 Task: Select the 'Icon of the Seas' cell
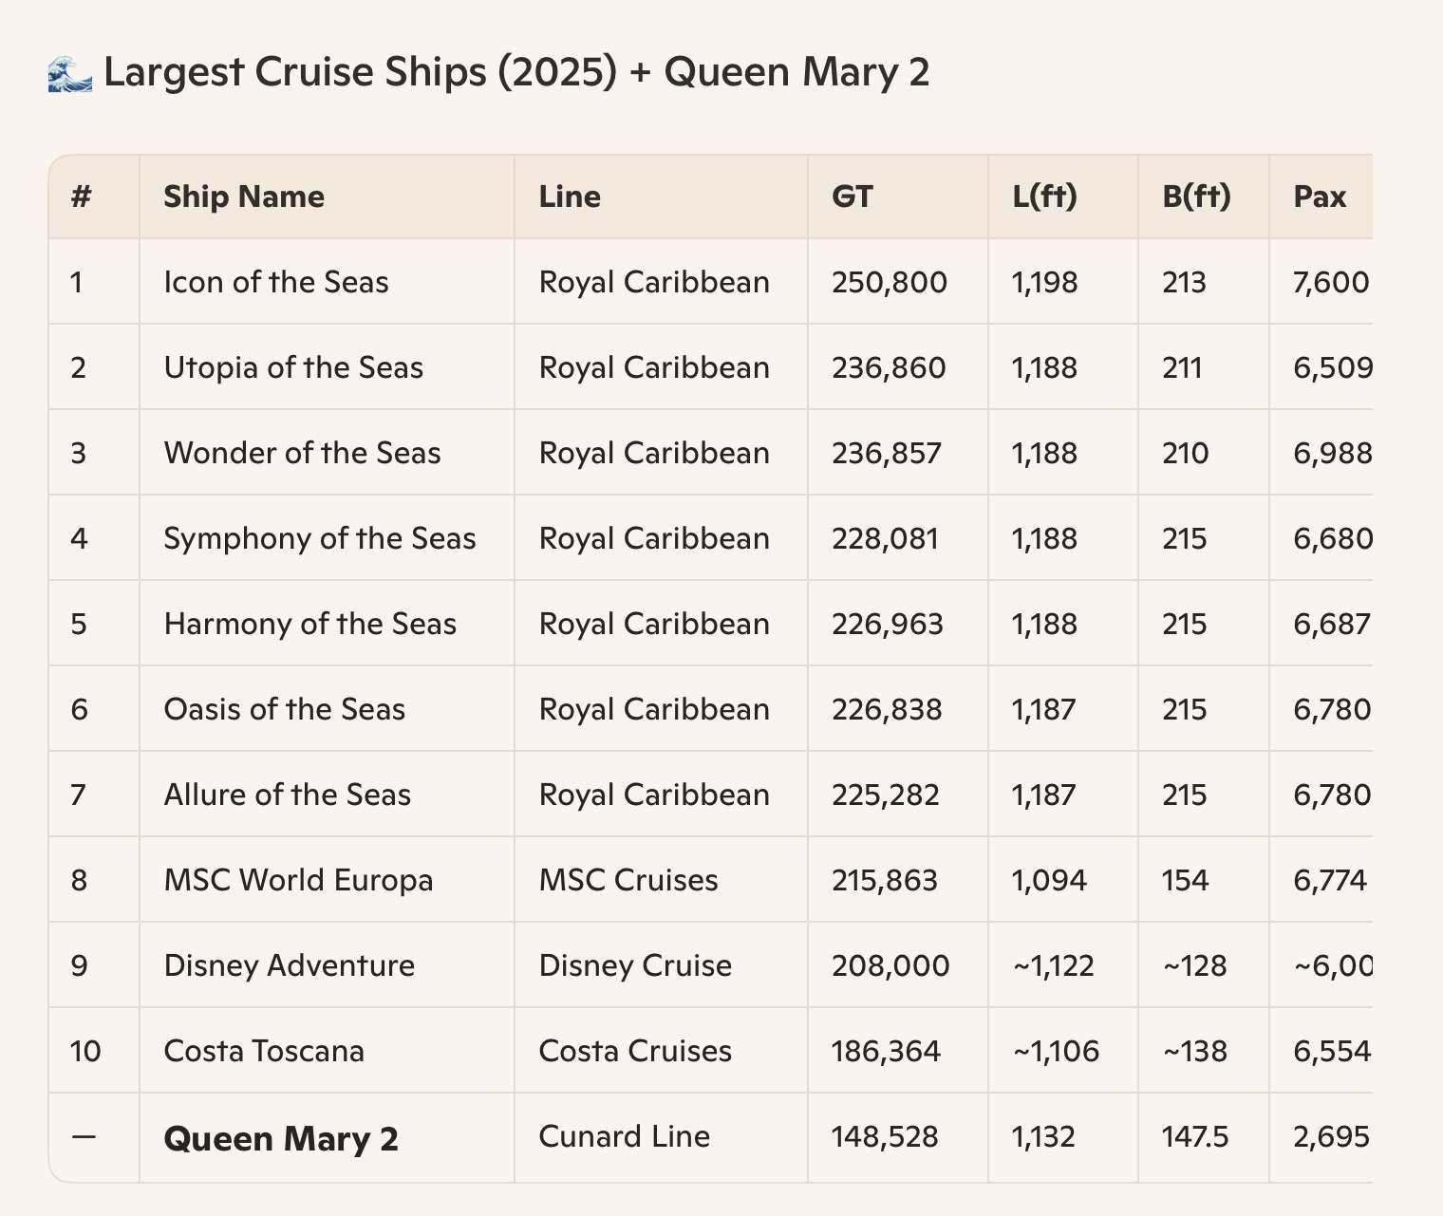[x=276, y=282]
